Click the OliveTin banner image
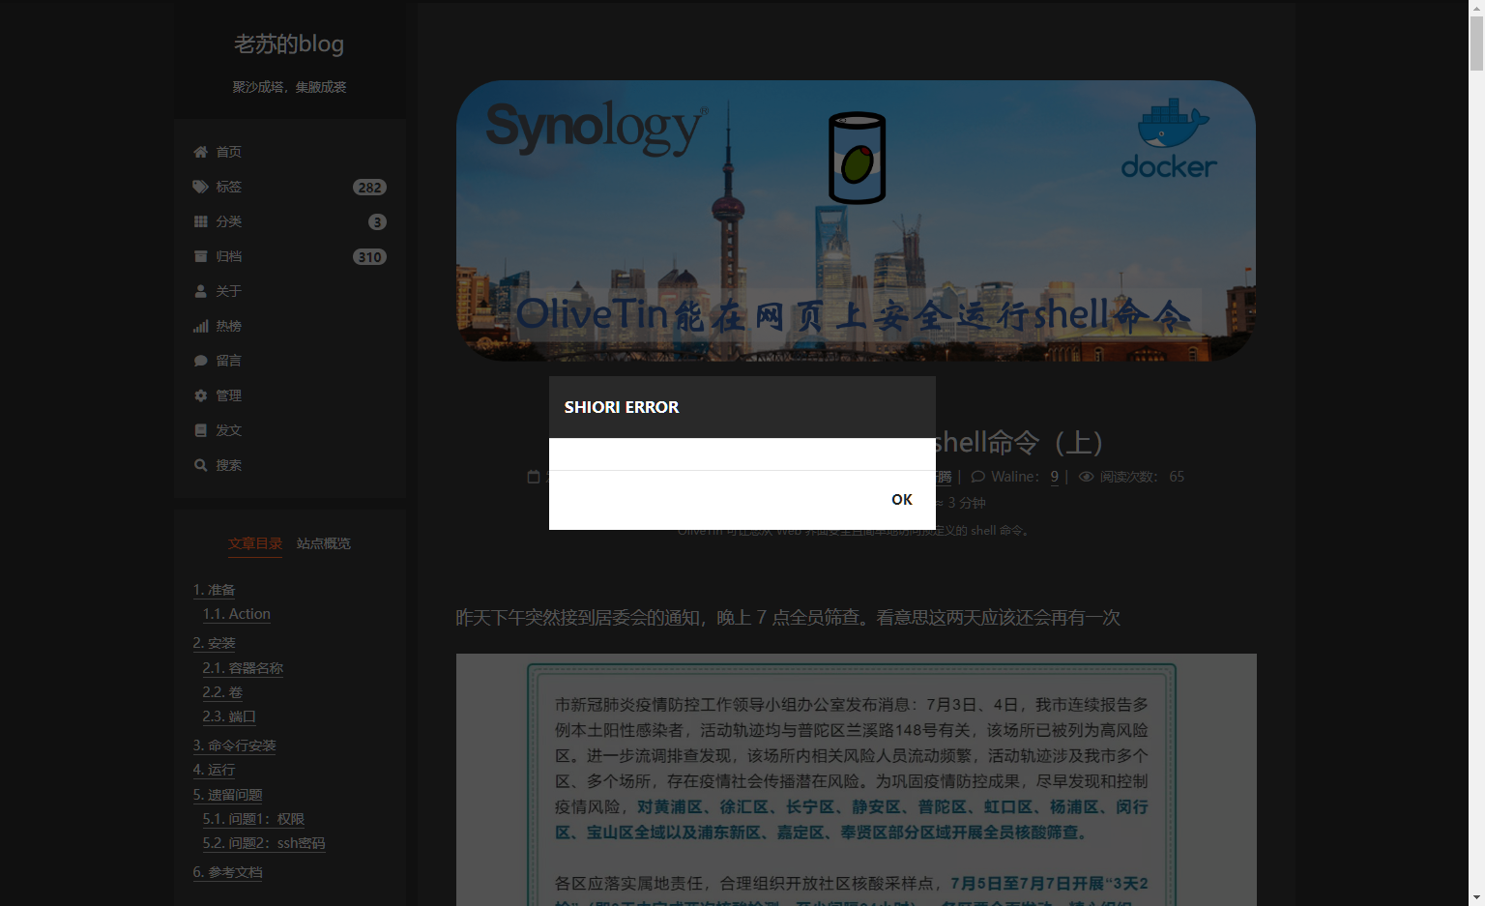Image resolution: width=1485 pixels, height=906 pixels. (856, 220)
